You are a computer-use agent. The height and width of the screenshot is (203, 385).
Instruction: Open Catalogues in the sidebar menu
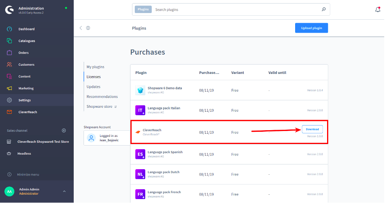27,41
